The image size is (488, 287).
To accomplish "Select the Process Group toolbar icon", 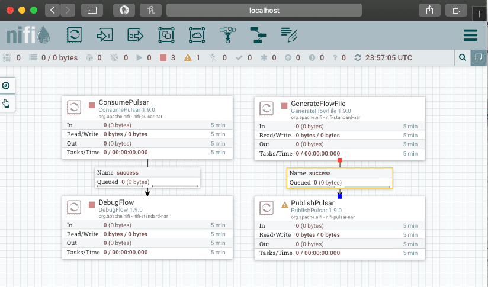I will [x=166, y=35].
